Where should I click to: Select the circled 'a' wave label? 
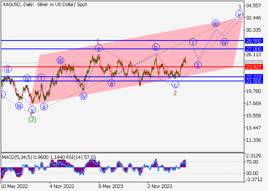point(111,83)
